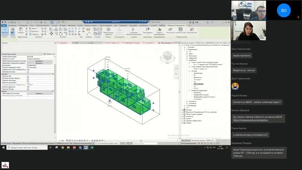Expand the Группы node in project browser
Viewport: 302px width, 170px height.
tap(183, 119)
